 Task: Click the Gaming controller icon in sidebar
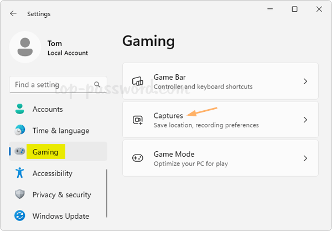(20, 151)
